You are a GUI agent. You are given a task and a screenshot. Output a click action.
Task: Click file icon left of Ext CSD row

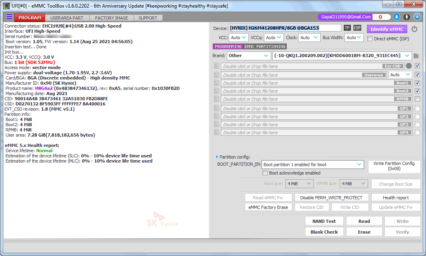[216, 66]
